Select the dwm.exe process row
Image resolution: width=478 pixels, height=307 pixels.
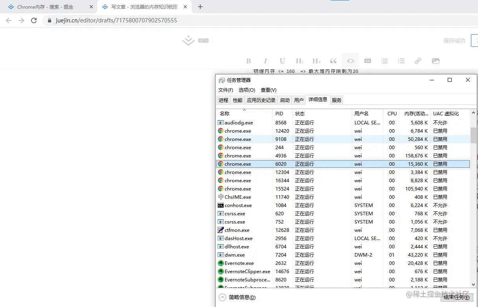coord(343,255)
